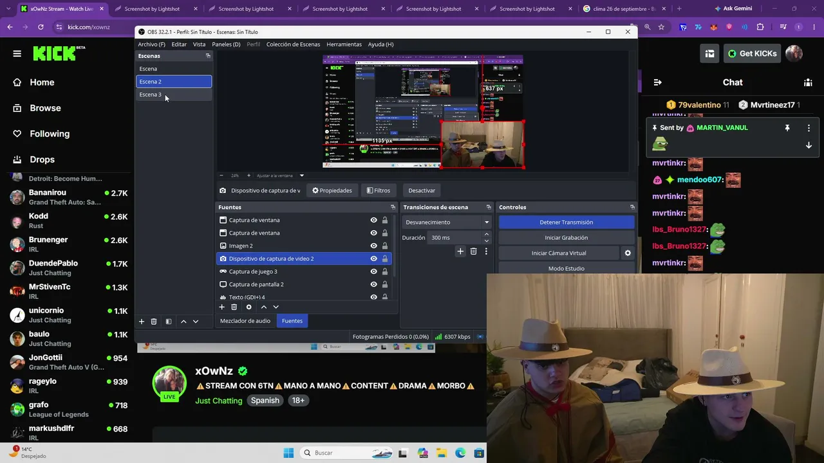The width and height of the screenshot is (824, 463).
Task: Open source properties gear in the Fuentes toolbar
Action: click(249, 307)
